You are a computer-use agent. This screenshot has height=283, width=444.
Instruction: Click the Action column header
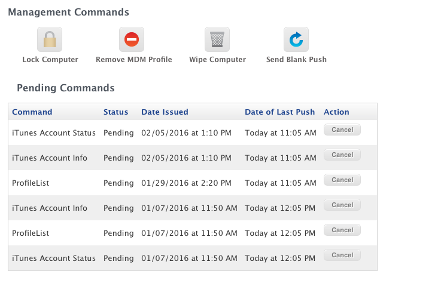click(x=336, y=112)
